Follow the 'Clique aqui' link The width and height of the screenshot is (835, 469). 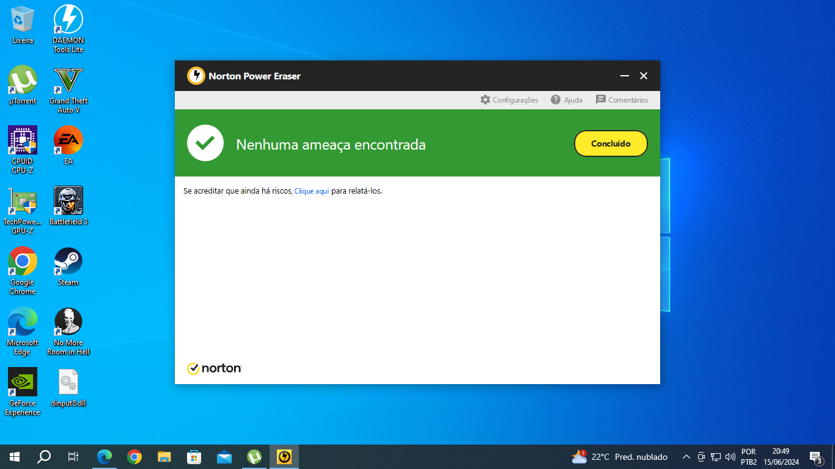tap(312, 191)
